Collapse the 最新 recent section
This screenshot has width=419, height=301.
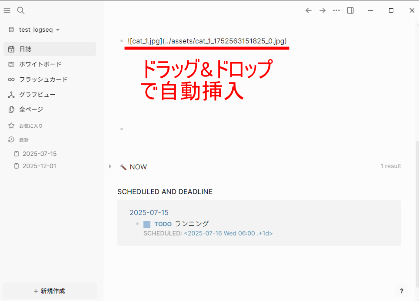click(x=24, y=140)
